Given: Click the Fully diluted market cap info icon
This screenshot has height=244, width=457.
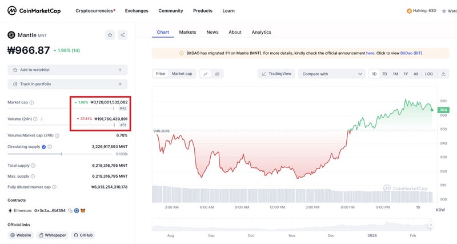Looking at the screenshot, I should (x=54, y=187).
